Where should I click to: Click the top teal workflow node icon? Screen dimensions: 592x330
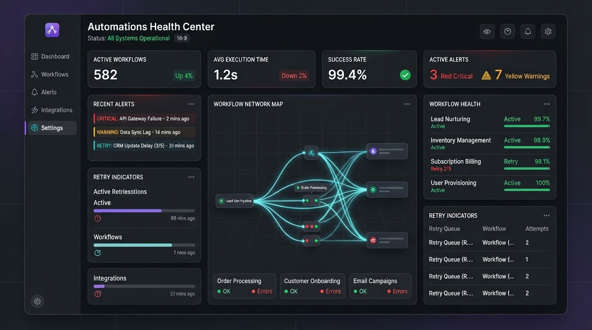point(311,153)
